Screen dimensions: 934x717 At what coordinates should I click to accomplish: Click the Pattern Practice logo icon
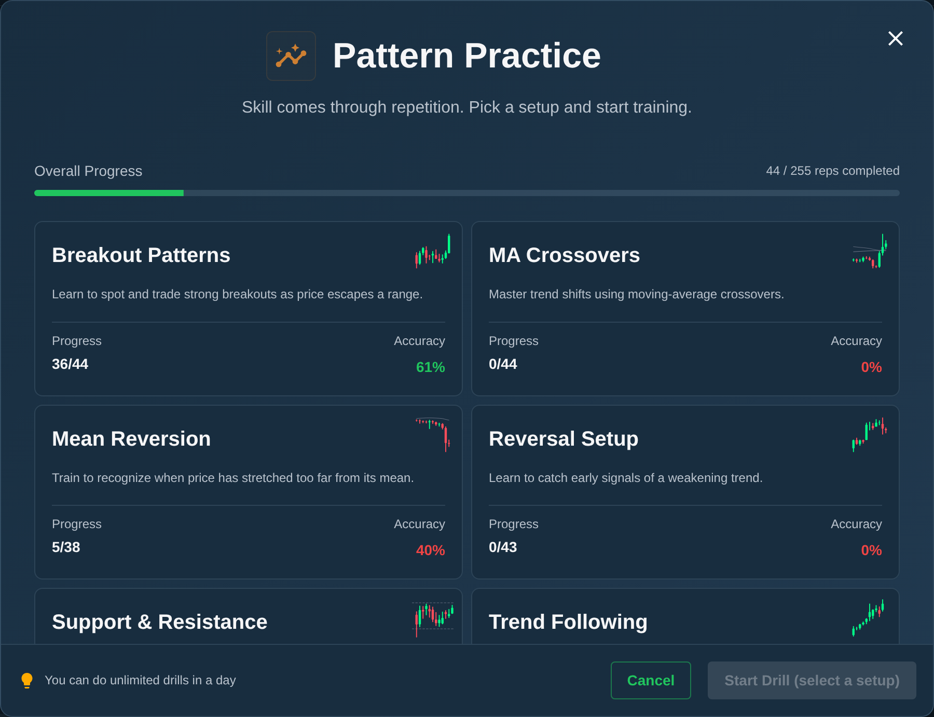pos(291,56)
